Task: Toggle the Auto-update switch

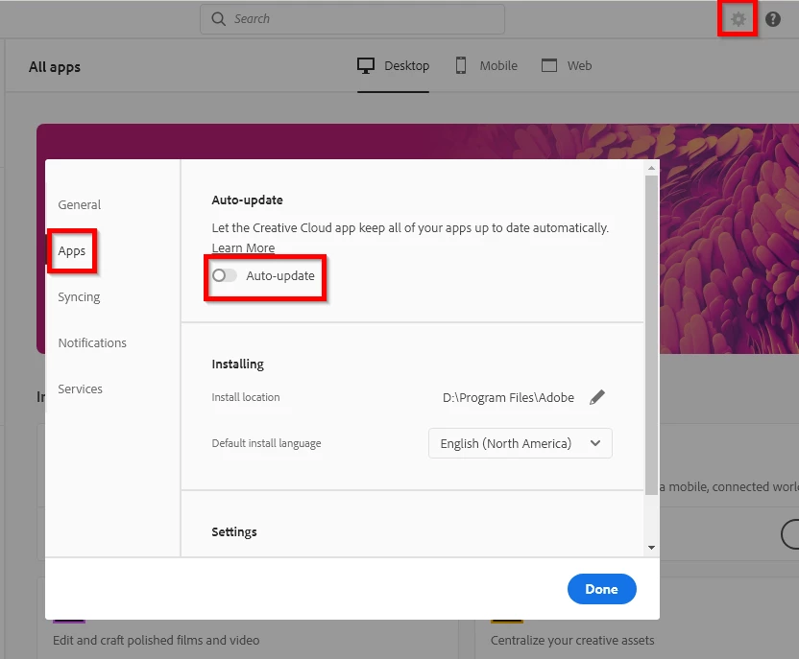Action: click(224, 276)
